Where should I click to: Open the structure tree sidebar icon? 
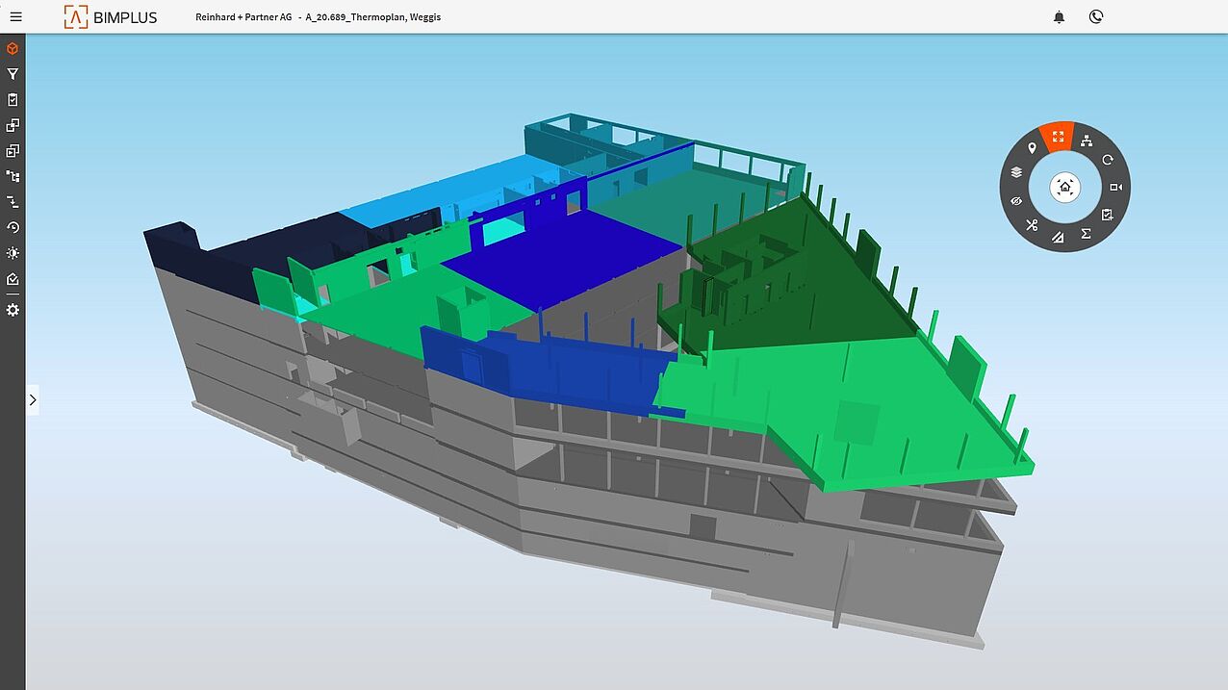tap(13, 176)
